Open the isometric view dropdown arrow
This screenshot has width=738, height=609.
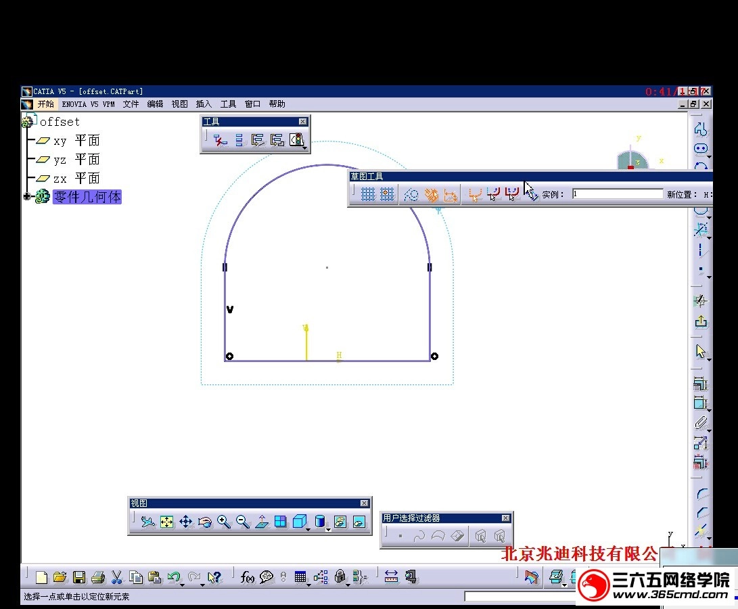click(308, 529)
